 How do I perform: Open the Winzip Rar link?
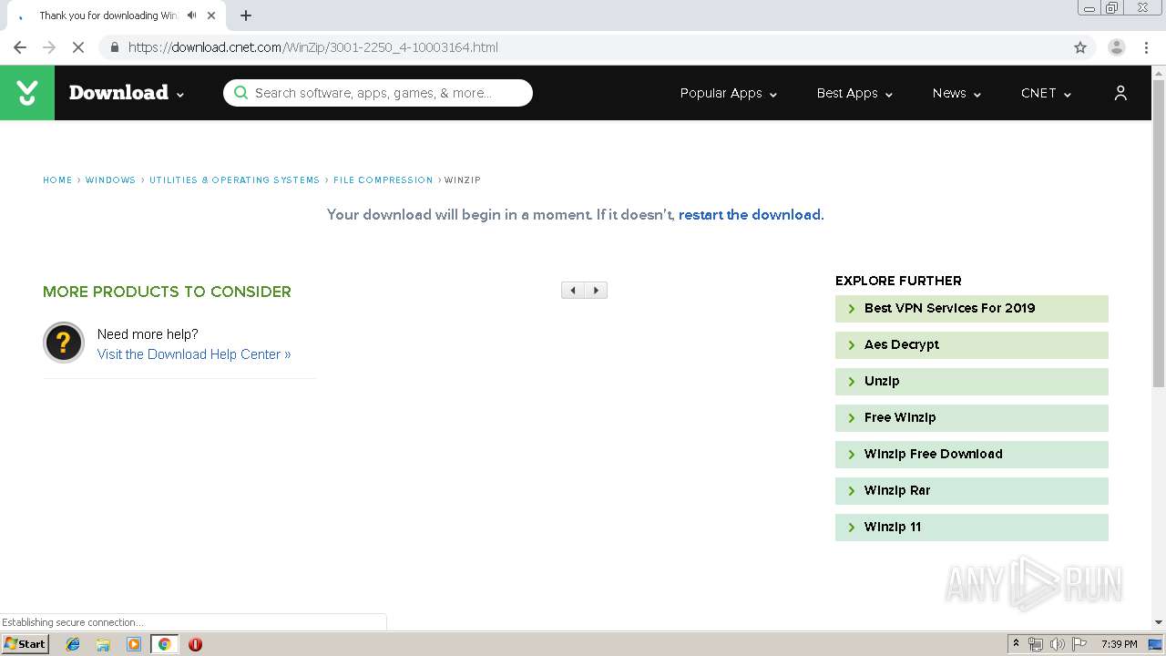point(971,491)
